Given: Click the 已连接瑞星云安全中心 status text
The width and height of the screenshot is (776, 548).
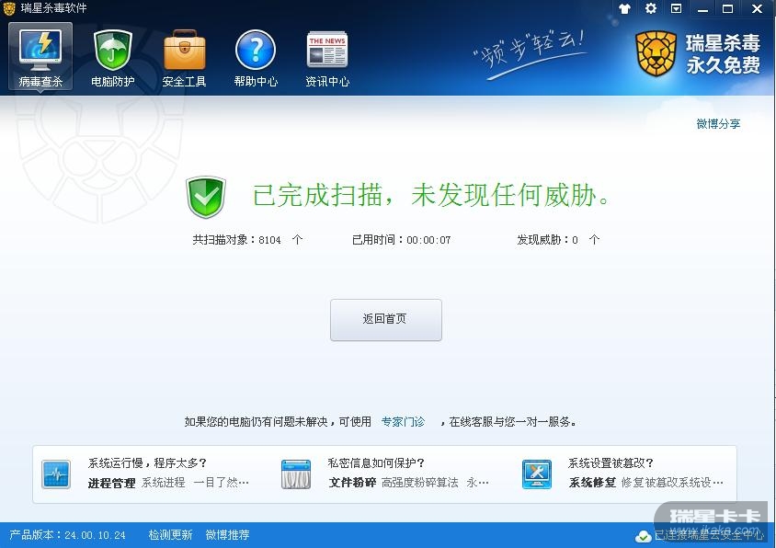Looking at the screenshot, I should click(708, 536).
